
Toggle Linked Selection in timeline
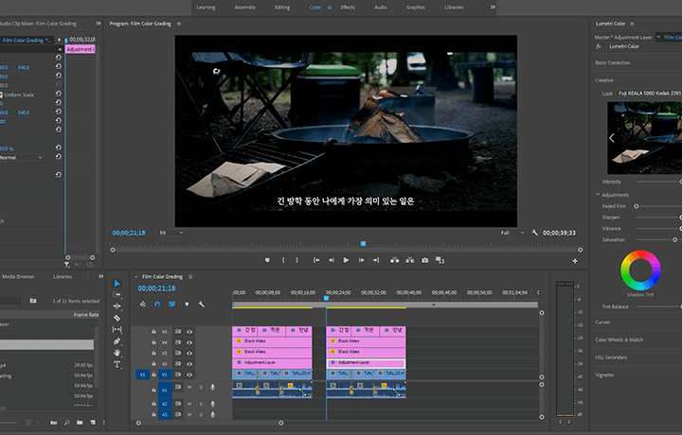171,304
